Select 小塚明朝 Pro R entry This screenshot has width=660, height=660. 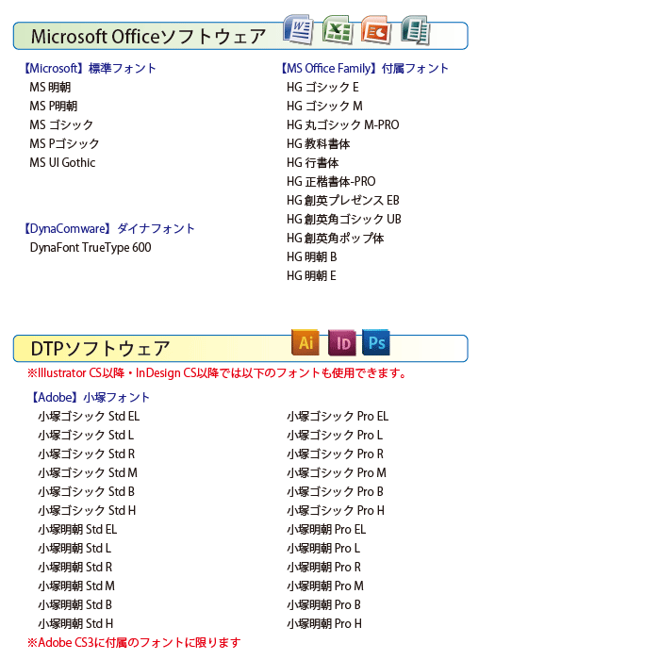point(323,567)
